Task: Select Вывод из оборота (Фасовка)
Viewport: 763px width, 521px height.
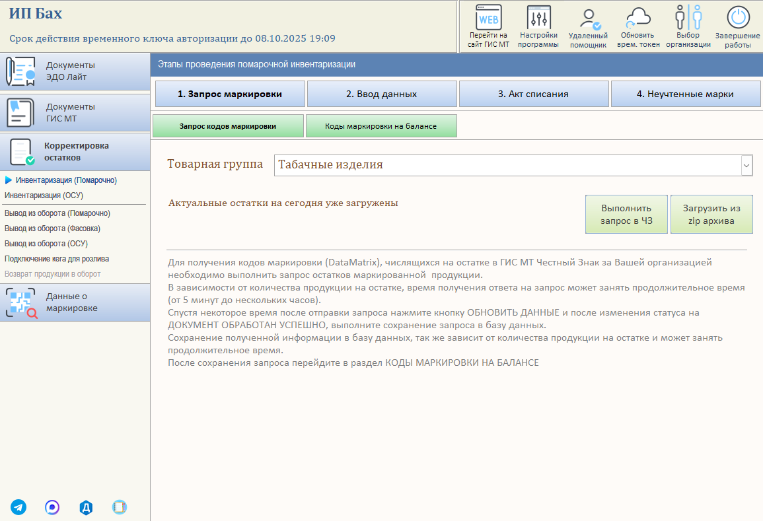Action: [x=53, y=228]
